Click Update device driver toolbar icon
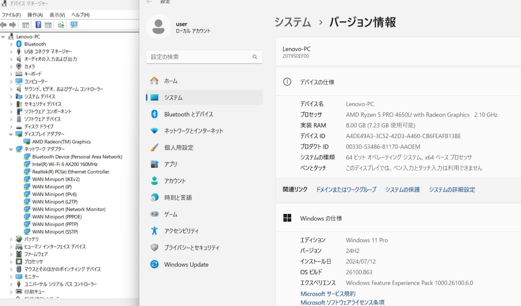This screenshot has width=521, height=306. (x=61, y=25)
